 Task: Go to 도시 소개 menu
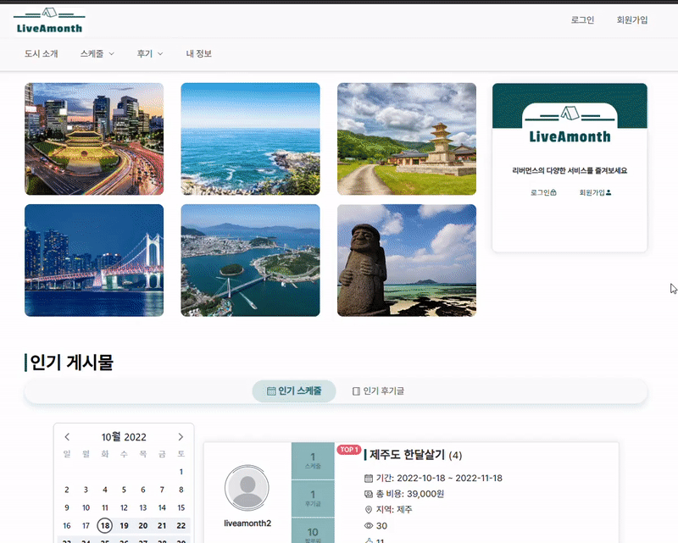click(x=41, y=53)
